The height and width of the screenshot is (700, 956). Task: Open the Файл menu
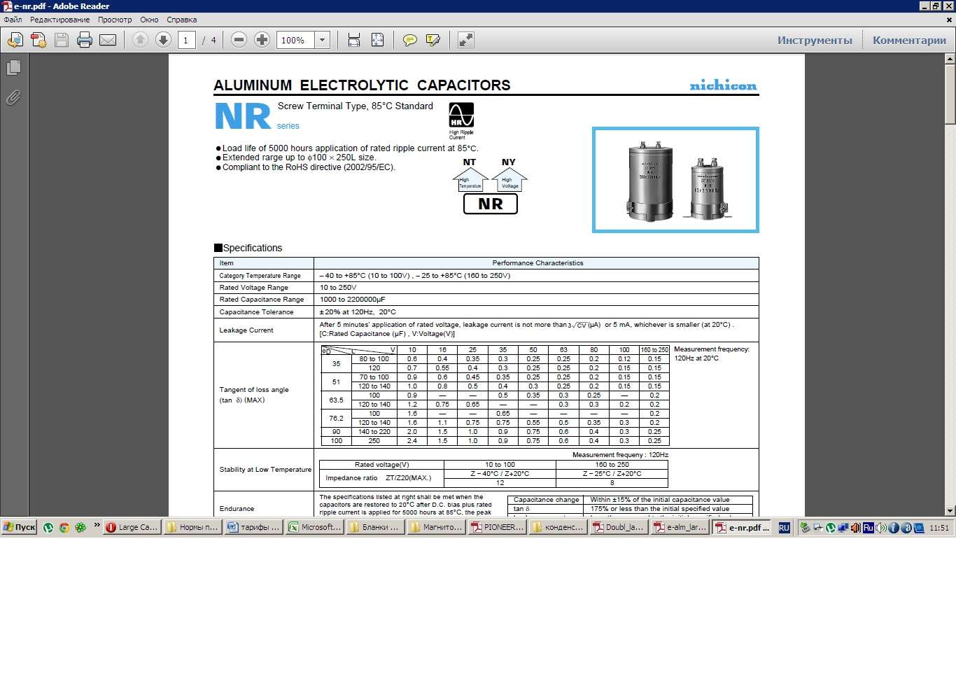pyautogui.click(x=13, y=20)
